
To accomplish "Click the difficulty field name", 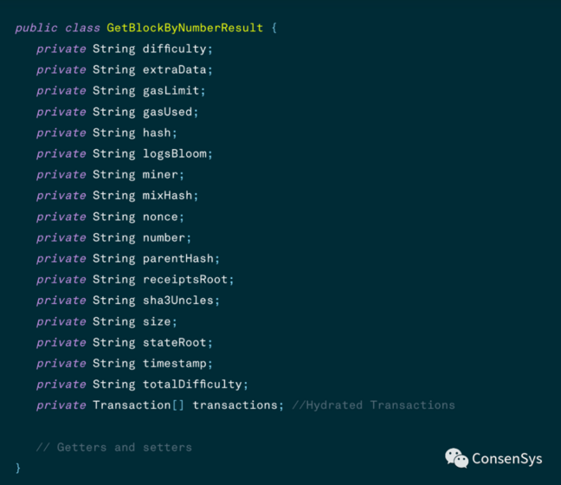I will [174, 48].
